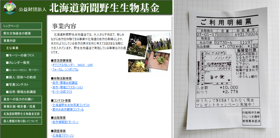Click the ■調査事業 section heading
The image size is (280, 138).
pos(58,131)
